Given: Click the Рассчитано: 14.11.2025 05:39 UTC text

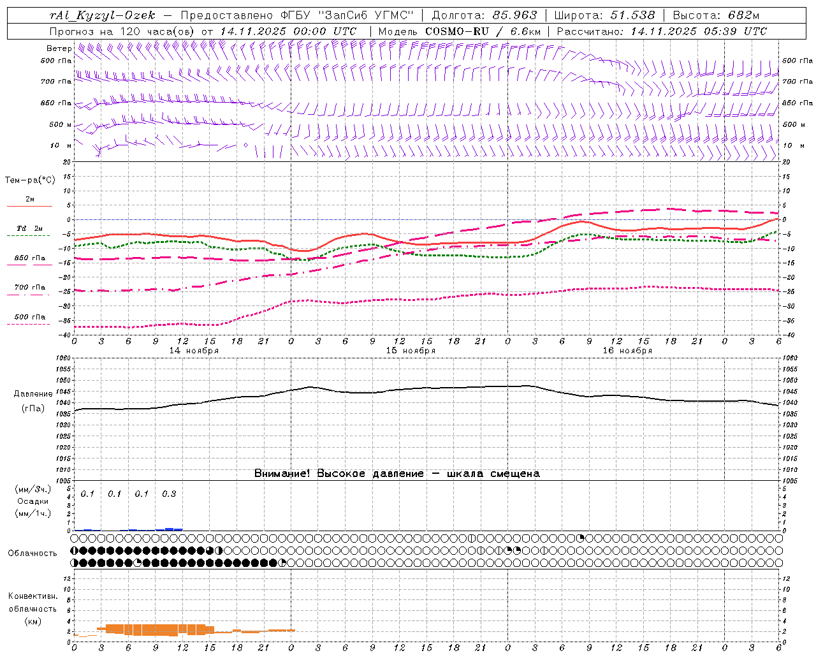Looking at the screenshot, I should click(662, 31).
